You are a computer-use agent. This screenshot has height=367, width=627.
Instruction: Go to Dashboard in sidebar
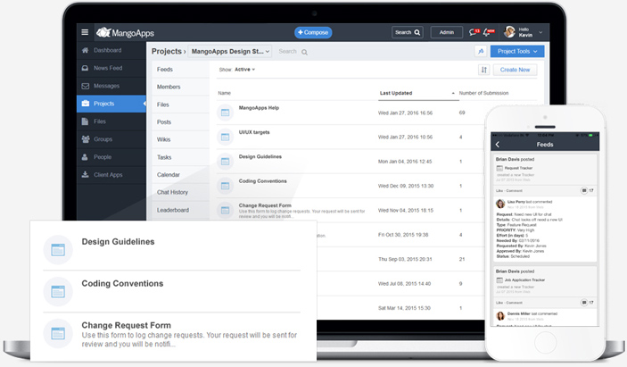pyautogui.click(x=111, y=50)
